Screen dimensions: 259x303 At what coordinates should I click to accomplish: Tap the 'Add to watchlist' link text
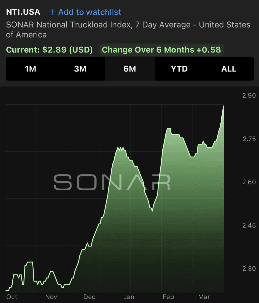90,12
